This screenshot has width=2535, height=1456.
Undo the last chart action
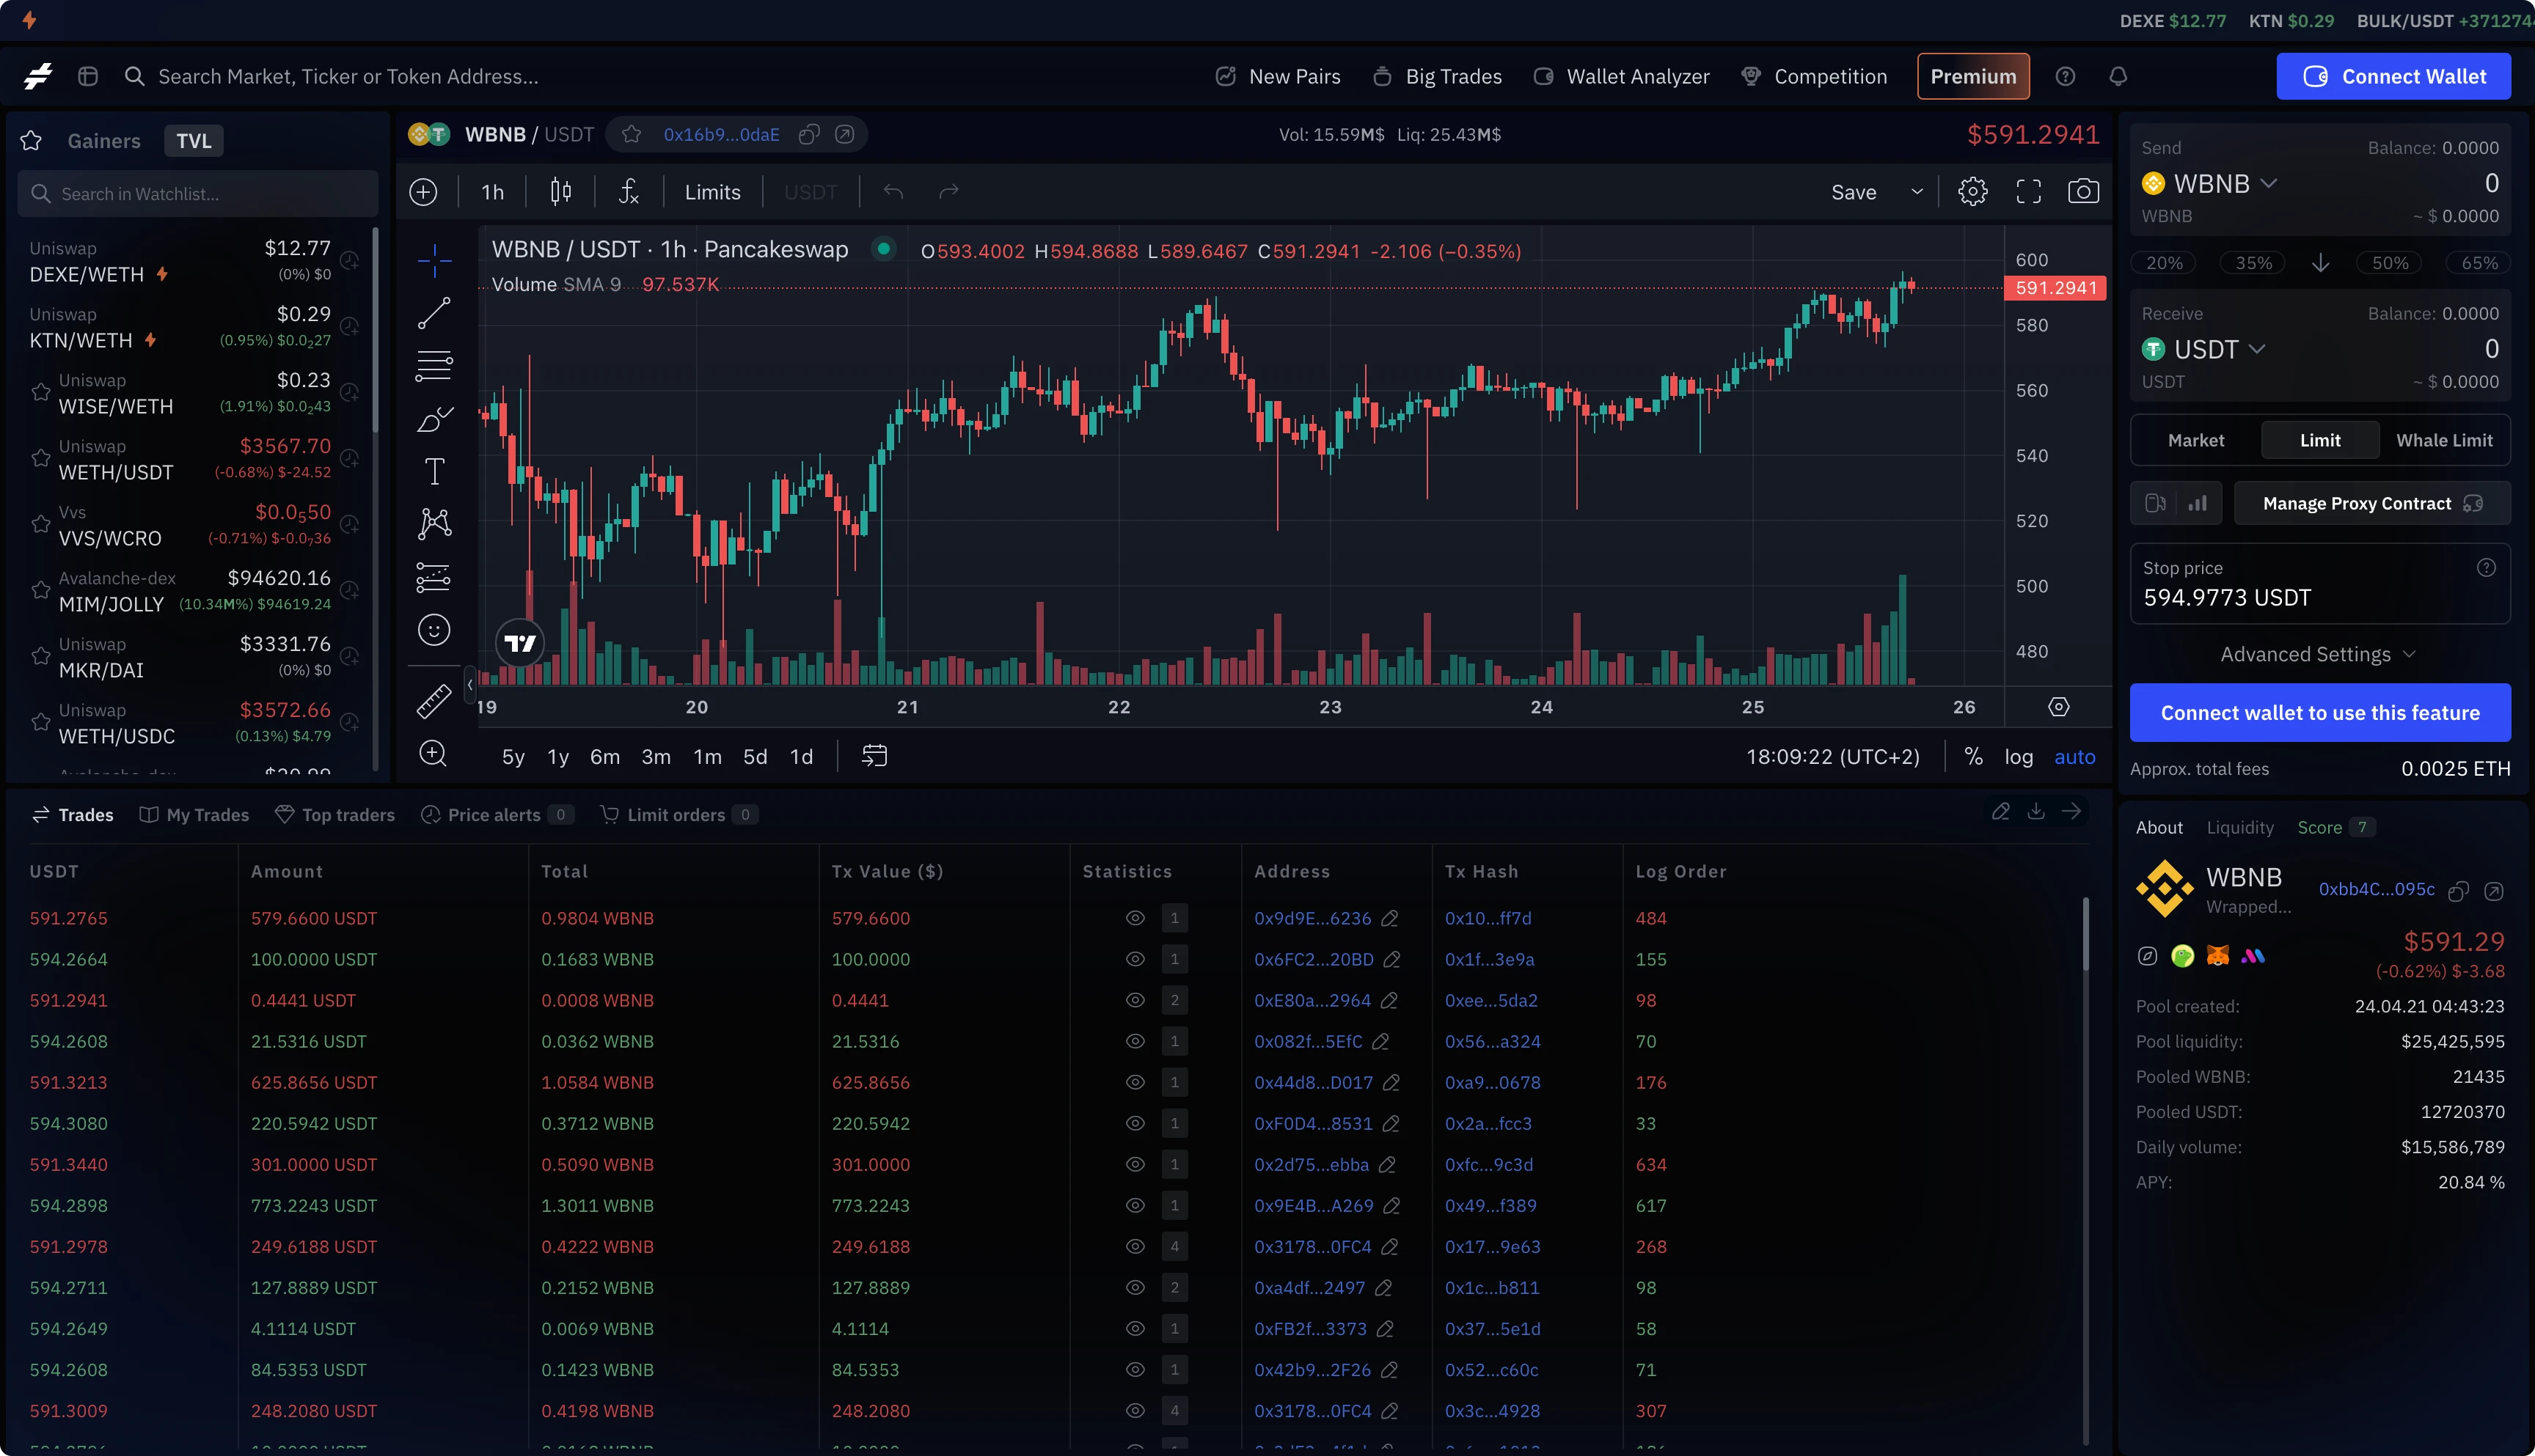coord(893,192)
